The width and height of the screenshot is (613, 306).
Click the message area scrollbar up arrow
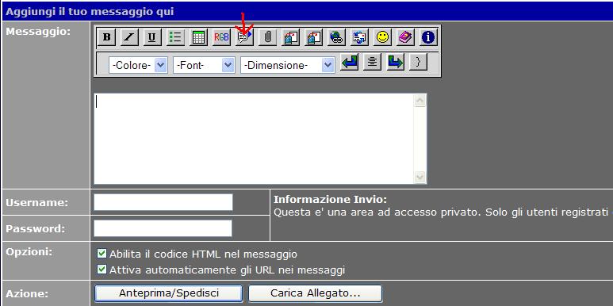420,101
